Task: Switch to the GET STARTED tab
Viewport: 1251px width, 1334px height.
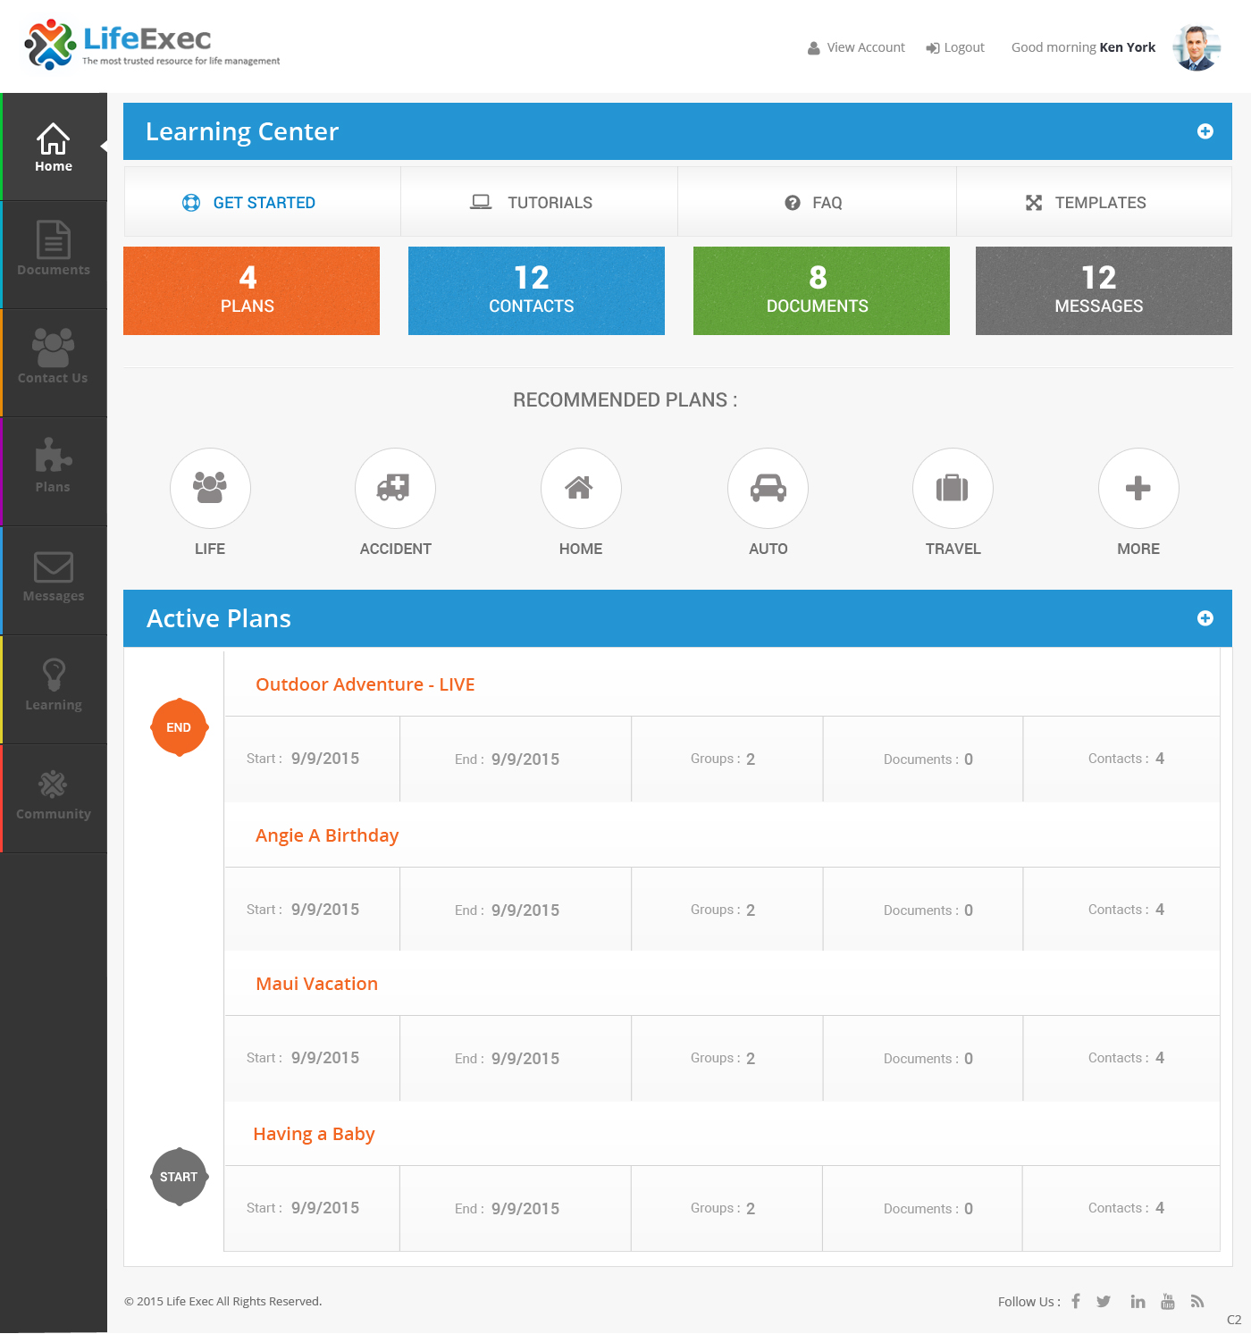Action: click(262, 202)
